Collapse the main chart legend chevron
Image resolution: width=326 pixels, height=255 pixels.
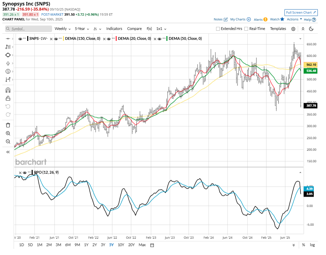click(300, 39)
